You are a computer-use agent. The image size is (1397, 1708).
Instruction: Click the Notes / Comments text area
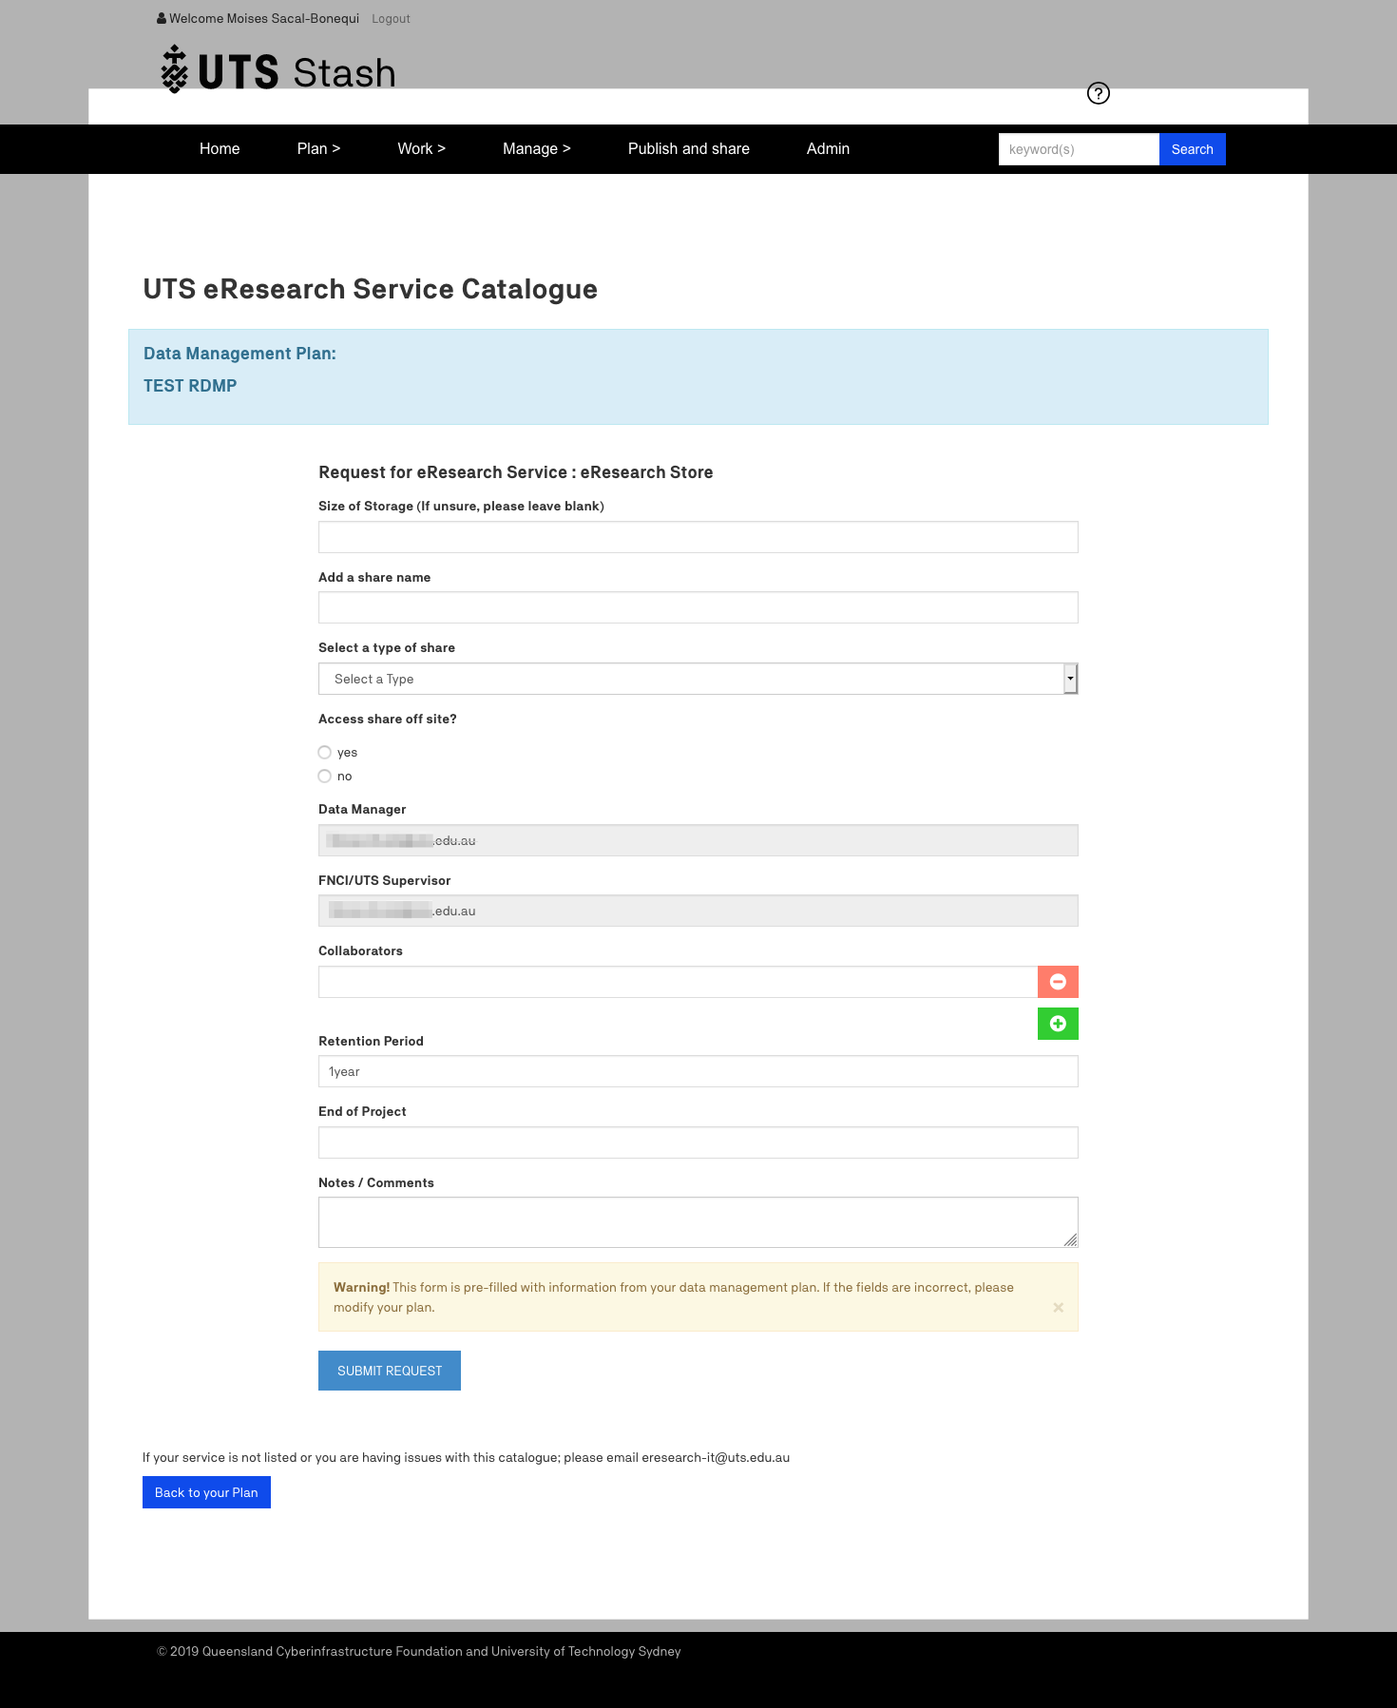click(x=698, y=1222)
